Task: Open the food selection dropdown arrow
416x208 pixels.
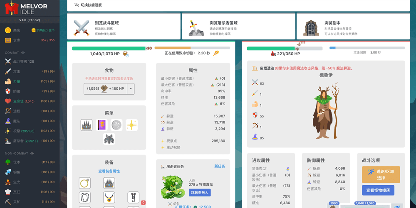Action: coord(131,89)
